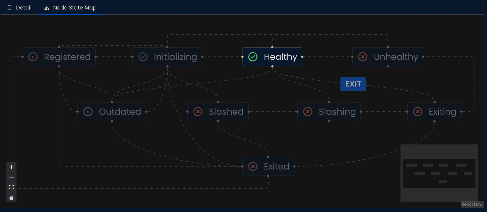Click the X icon on the Exiting node
The height and width of the screenshot is (212, 487).
418,111
